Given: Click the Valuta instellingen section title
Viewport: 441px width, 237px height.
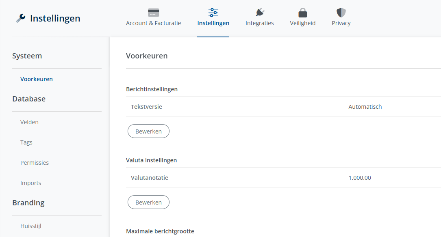Looking at the screenshot, I should 151,160.
